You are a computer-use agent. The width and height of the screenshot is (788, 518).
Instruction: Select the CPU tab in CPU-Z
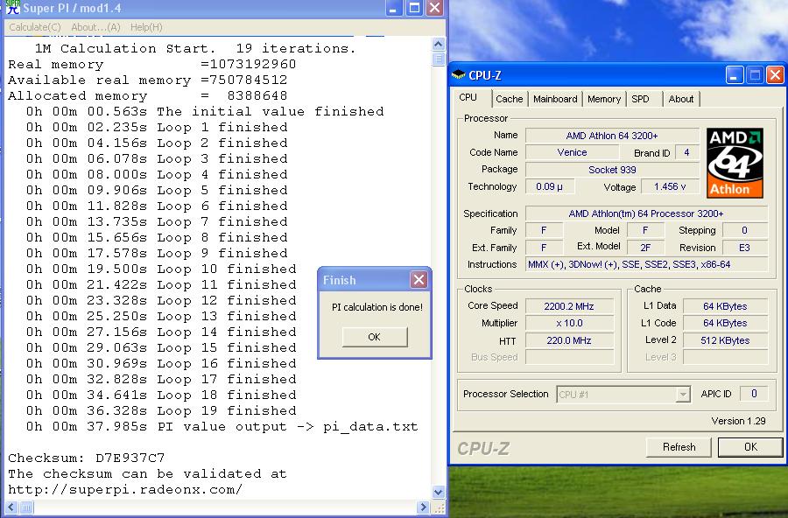click(468, 97)
